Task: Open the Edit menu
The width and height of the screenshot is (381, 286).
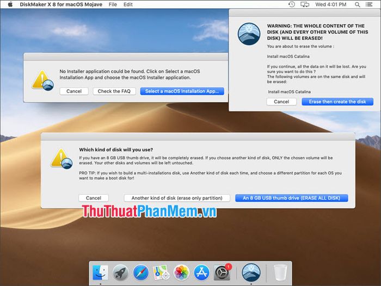Action: coord(128,4)
